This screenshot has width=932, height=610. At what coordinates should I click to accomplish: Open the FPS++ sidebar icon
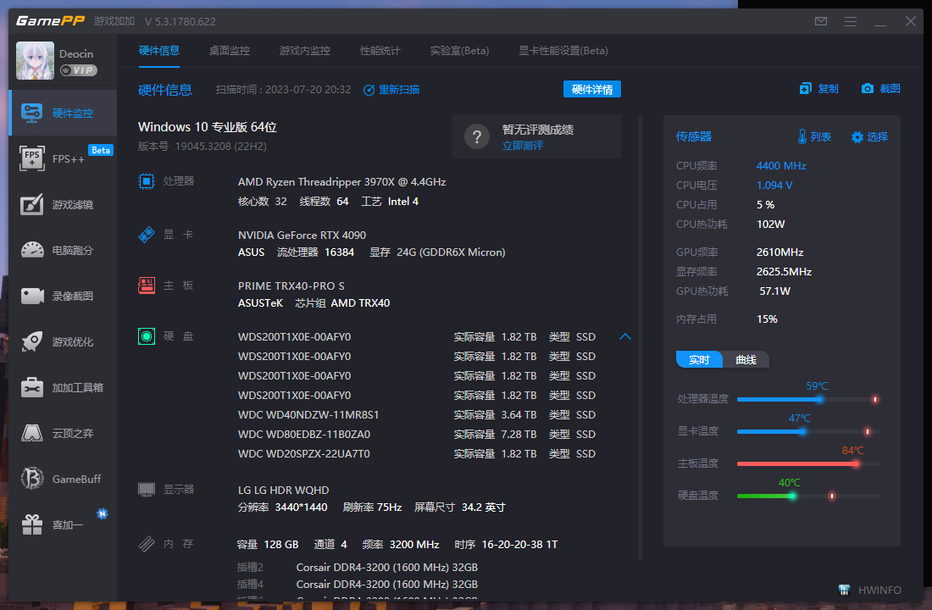pyautogui.click(x=31, y=158)
